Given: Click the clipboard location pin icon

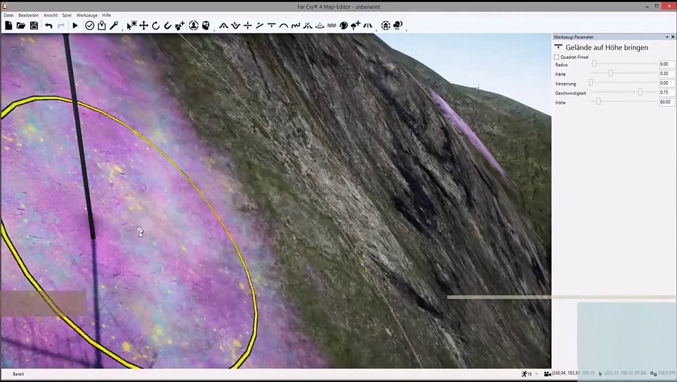Looking at the screenshot, I should tap(102, 25).
